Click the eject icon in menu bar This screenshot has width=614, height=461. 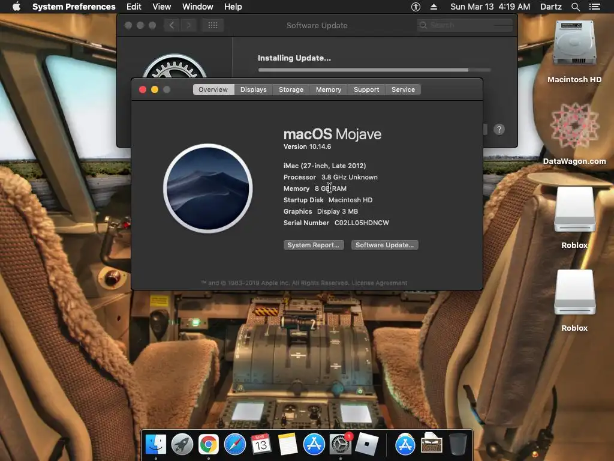coord(434,7)
